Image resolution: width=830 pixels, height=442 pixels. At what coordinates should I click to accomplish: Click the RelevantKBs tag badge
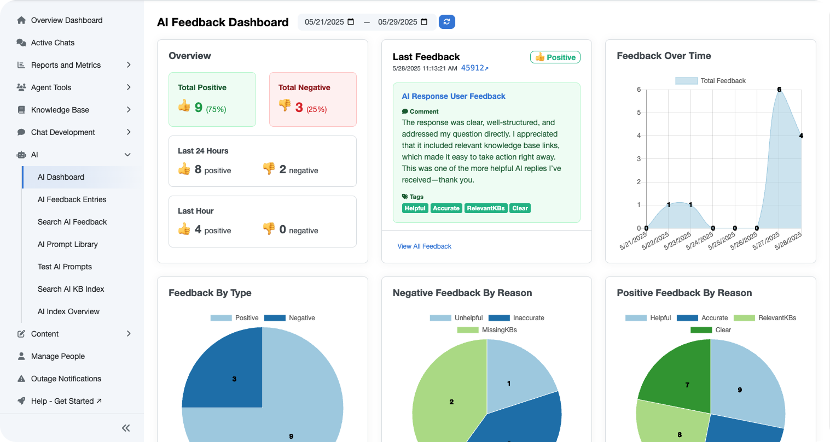click(x=486, y=208)
